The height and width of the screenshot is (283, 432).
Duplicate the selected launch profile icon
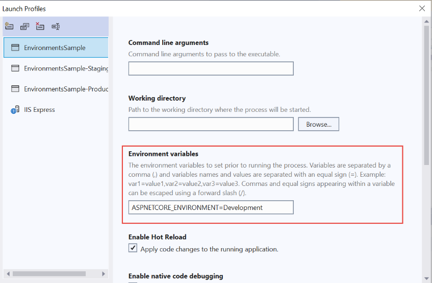24,27
